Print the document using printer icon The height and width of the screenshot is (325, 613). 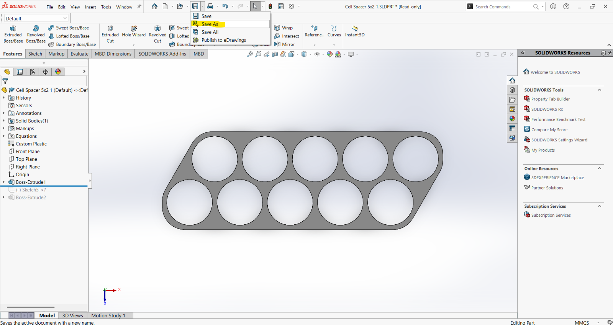click(210, 7)
